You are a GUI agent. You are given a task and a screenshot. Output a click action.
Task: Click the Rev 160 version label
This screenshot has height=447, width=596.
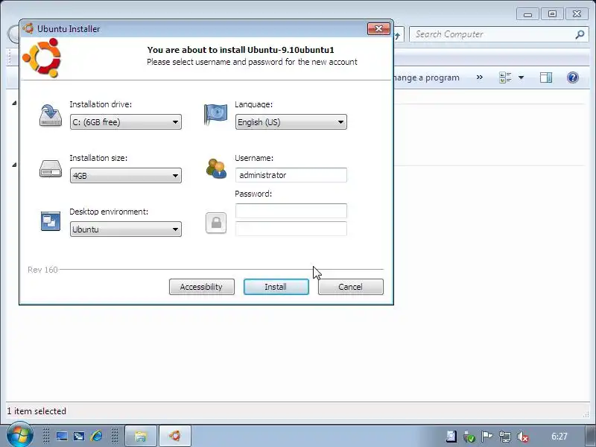[x=42, y=270]
